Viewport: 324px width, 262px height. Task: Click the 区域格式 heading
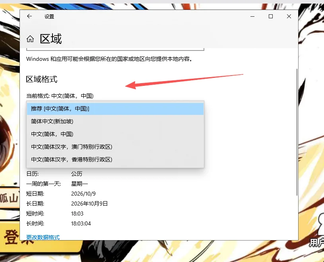point(41,79)
